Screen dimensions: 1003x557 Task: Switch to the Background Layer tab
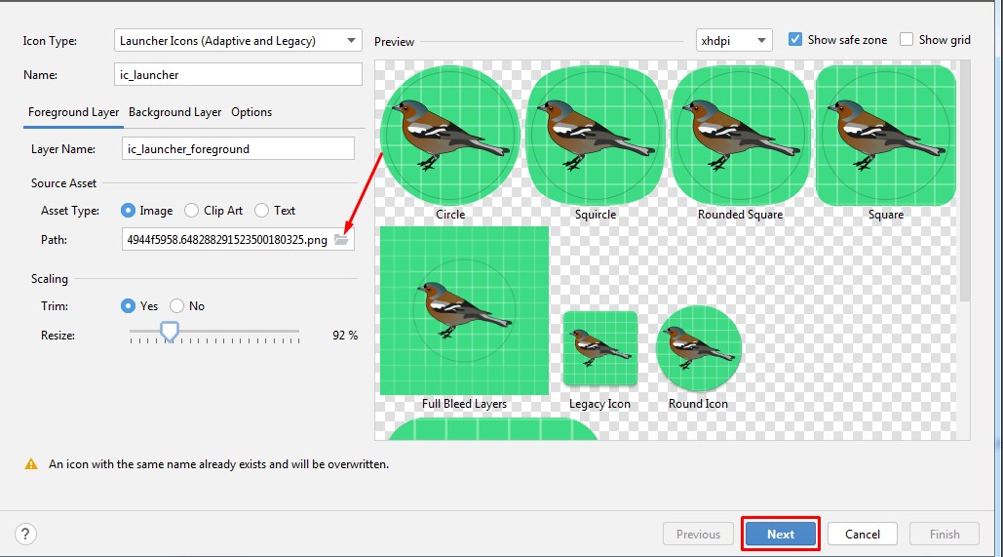(x=174, y=112)
